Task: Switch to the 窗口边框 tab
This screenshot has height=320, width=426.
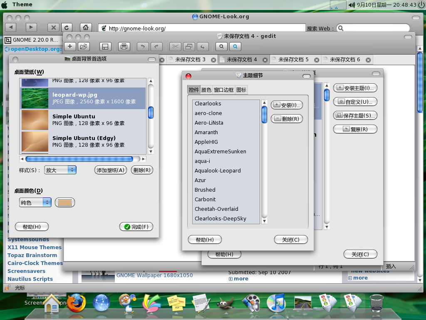Action: [x=223, y=90]
